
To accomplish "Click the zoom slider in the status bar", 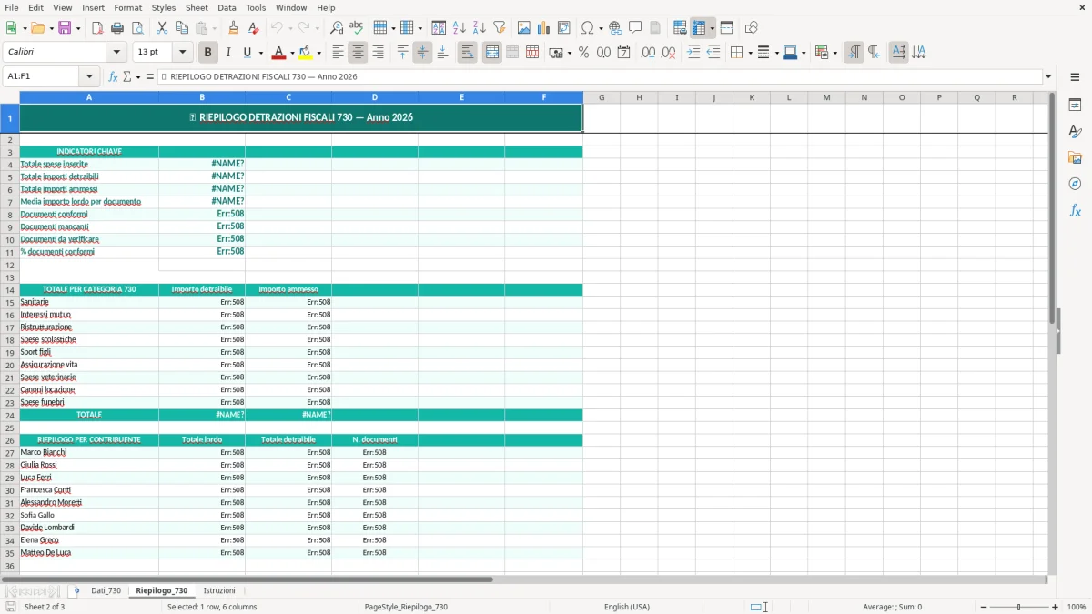I will pos(1019,607).
